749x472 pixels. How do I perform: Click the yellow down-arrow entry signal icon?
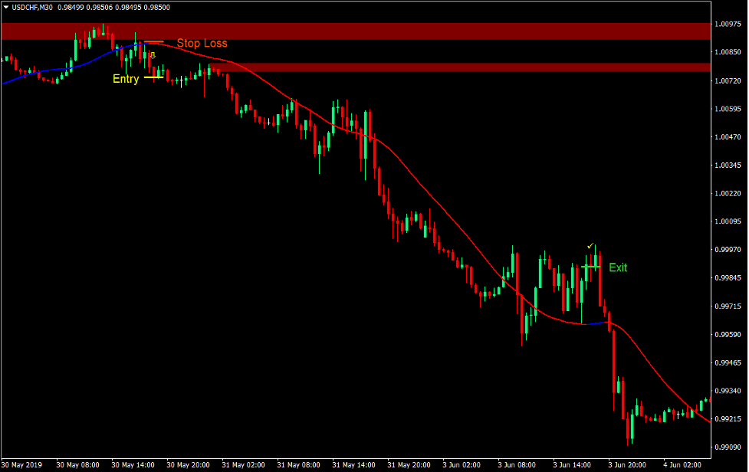pos(153,55)
